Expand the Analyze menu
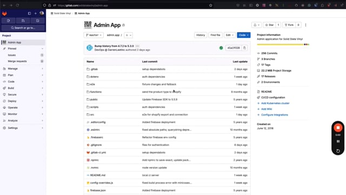This screenshot has height=195, width=346. (x=23, y=120)
